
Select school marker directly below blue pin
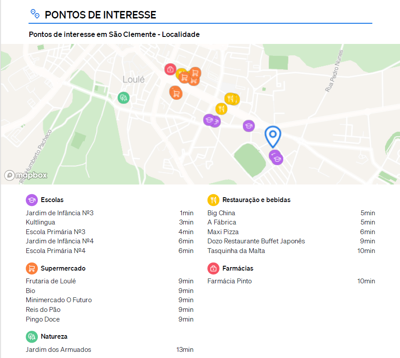(x=276, y=158)
